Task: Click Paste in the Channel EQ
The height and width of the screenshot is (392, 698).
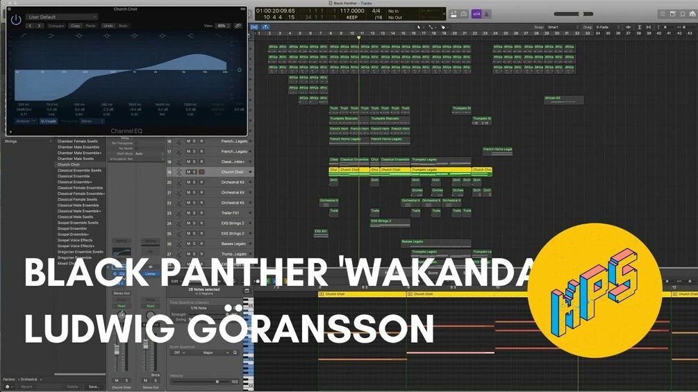Action: coord(90,26)
